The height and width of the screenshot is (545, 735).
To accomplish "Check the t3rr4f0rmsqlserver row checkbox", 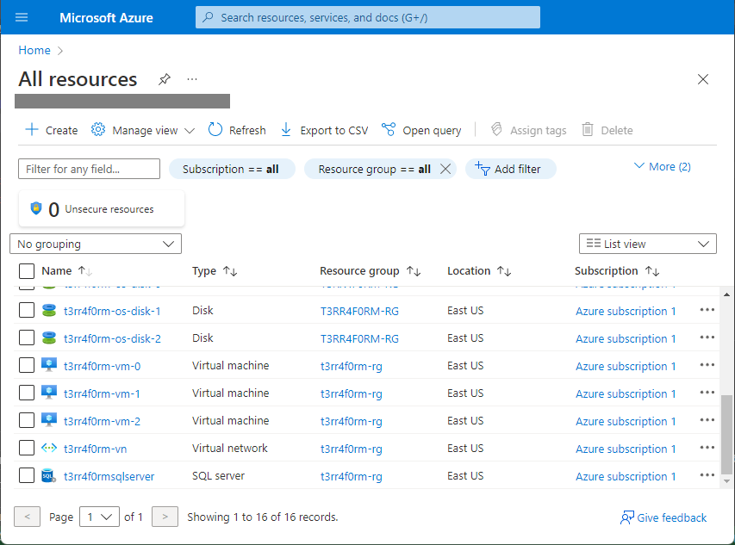I will click(27, 475).
